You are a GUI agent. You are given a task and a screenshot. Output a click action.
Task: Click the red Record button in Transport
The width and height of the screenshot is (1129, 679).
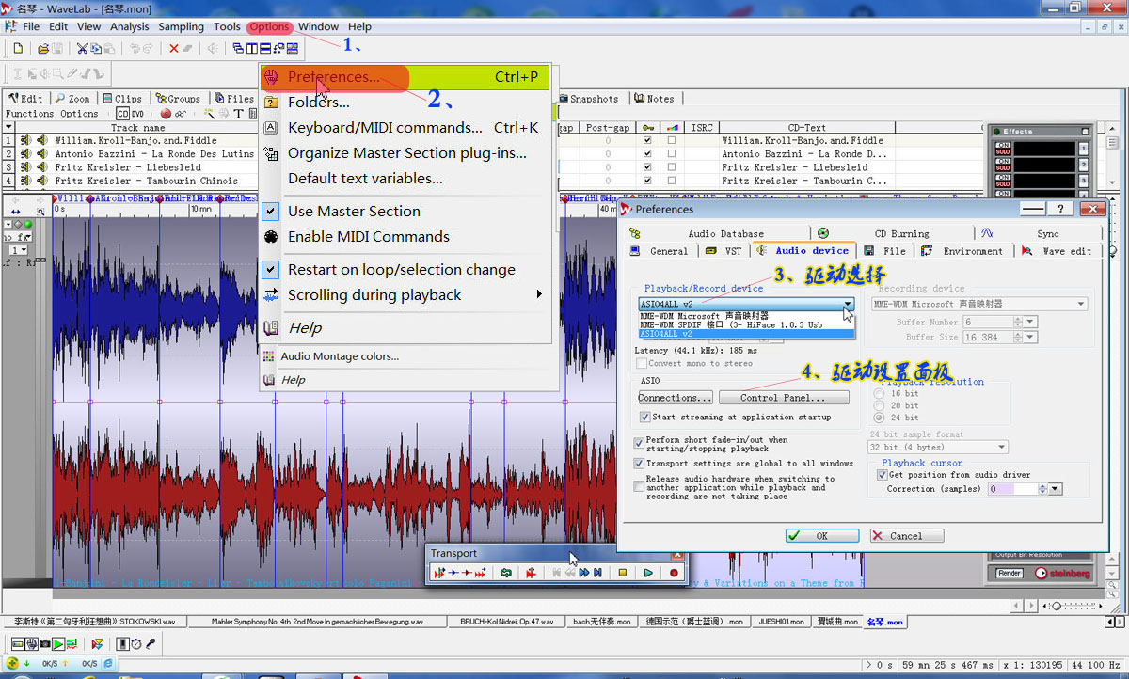[674, 573]
